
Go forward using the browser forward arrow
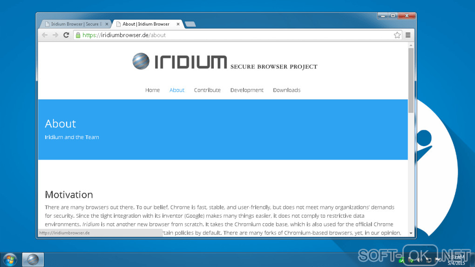[x=55, y=35]
